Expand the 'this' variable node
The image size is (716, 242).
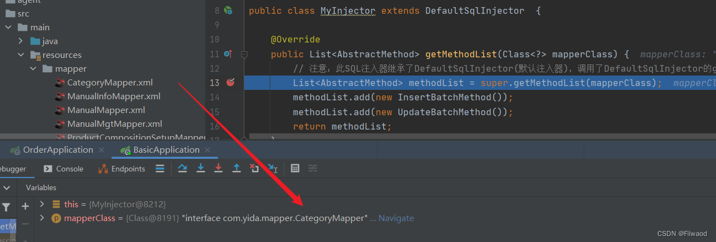click(42, 204)
